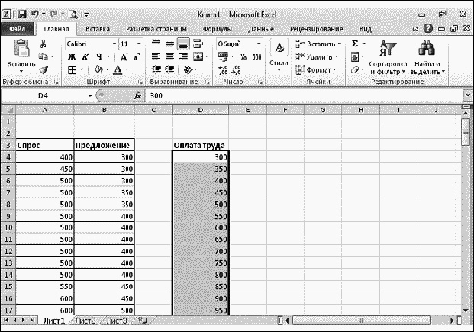Screen dimensions: 474x332
Task: Click the insert function fx icon
Action: click(x=137, y=95)
